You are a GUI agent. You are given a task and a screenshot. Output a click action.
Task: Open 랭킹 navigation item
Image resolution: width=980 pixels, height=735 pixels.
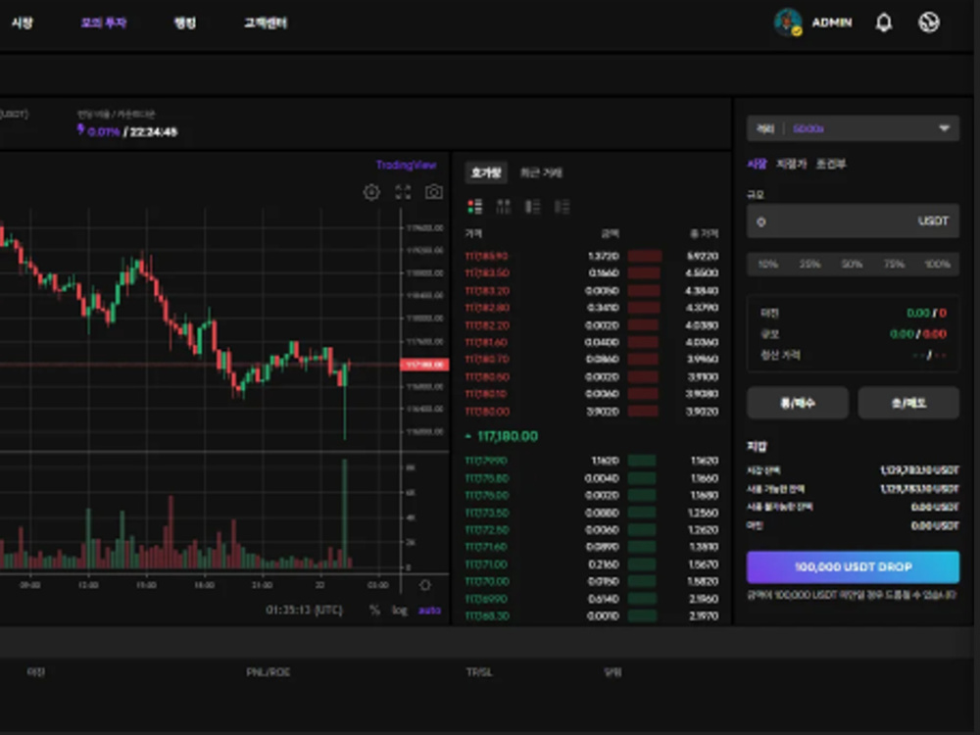185,24
